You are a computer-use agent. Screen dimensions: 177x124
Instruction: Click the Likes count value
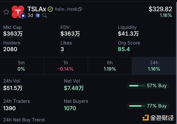(x=62, y=49)
